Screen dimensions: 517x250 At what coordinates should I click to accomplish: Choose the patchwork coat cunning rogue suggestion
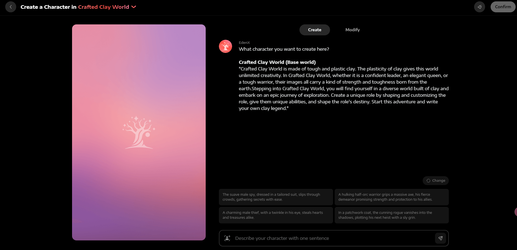[x=391, y=215]
